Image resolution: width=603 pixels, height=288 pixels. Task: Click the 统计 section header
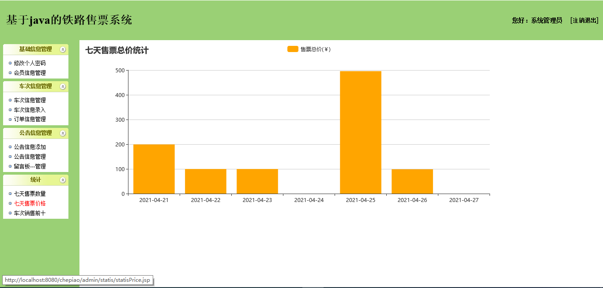point(35,180)
